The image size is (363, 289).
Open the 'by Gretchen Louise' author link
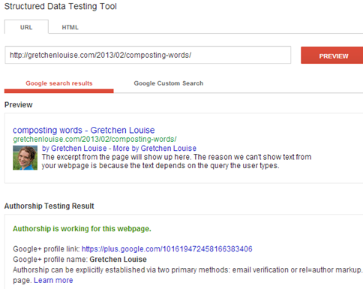[74, 149]
